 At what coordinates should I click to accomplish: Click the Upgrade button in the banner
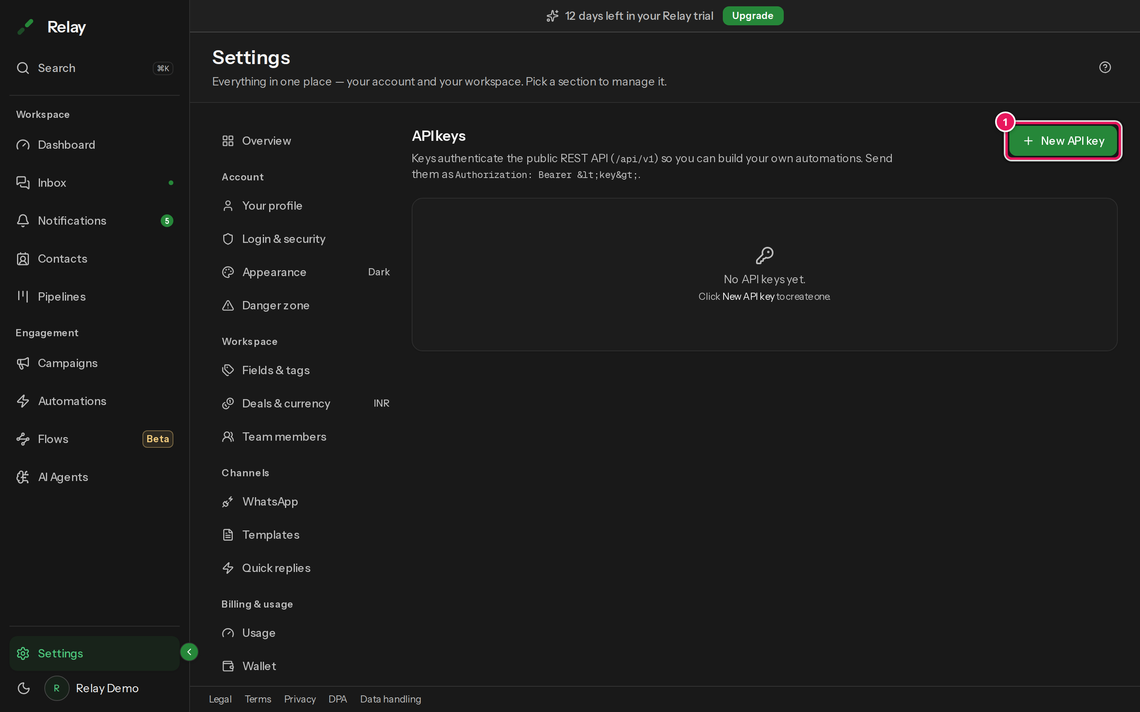click(x=753, y=15)
